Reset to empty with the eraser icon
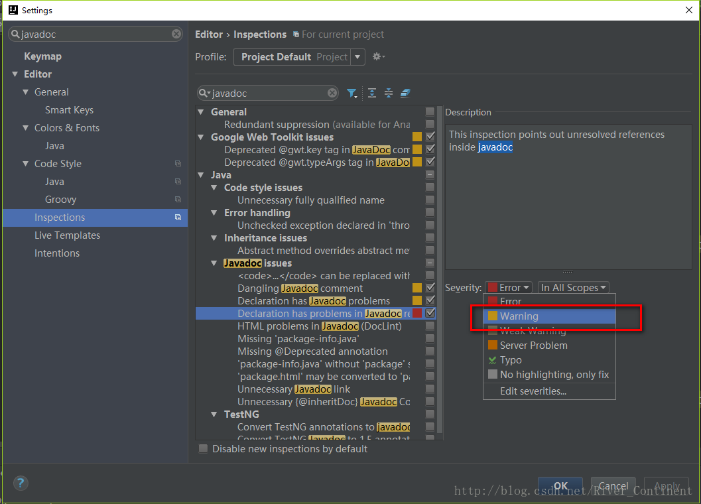701x504 pixels. click(405, 93)
